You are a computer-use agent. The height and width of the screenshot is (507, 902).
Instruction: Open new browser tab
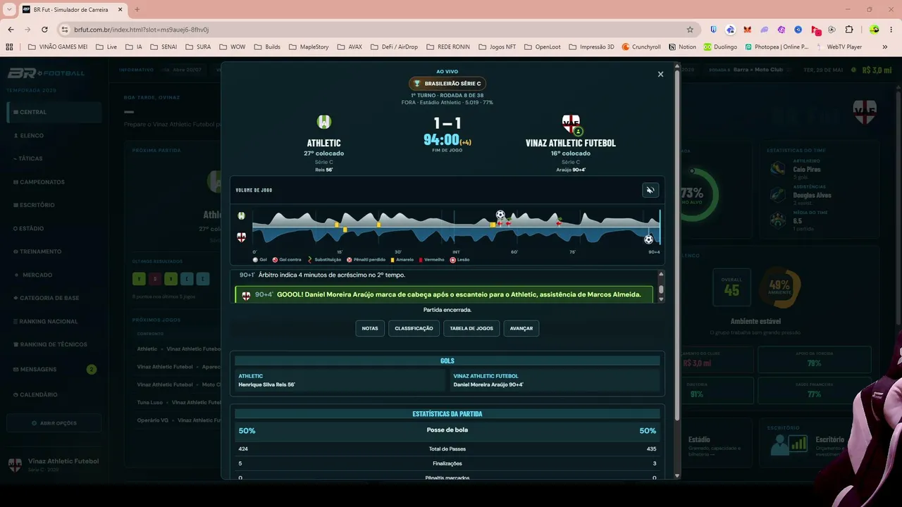coord(137,10)
